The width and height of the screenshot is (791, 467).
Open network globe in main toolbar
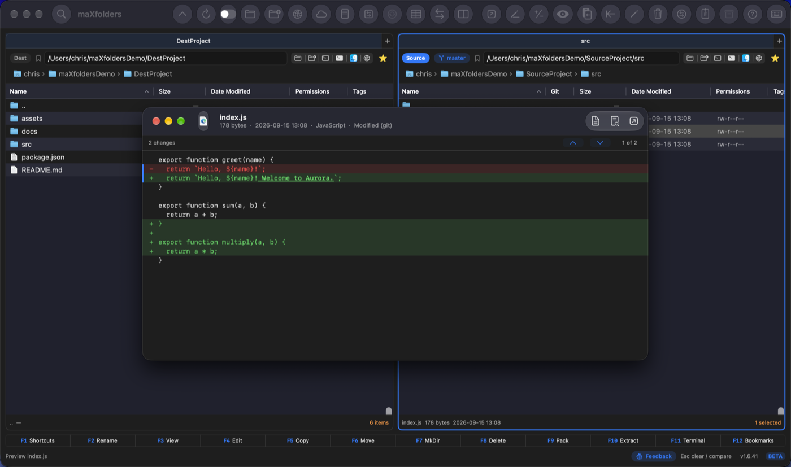tap(298, 14)
